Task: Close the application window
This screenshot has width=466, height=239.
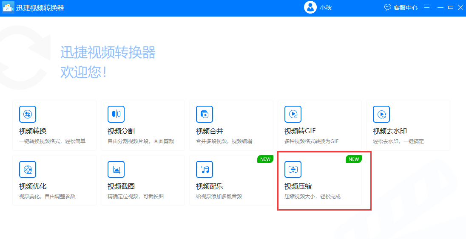Action: 461,7
